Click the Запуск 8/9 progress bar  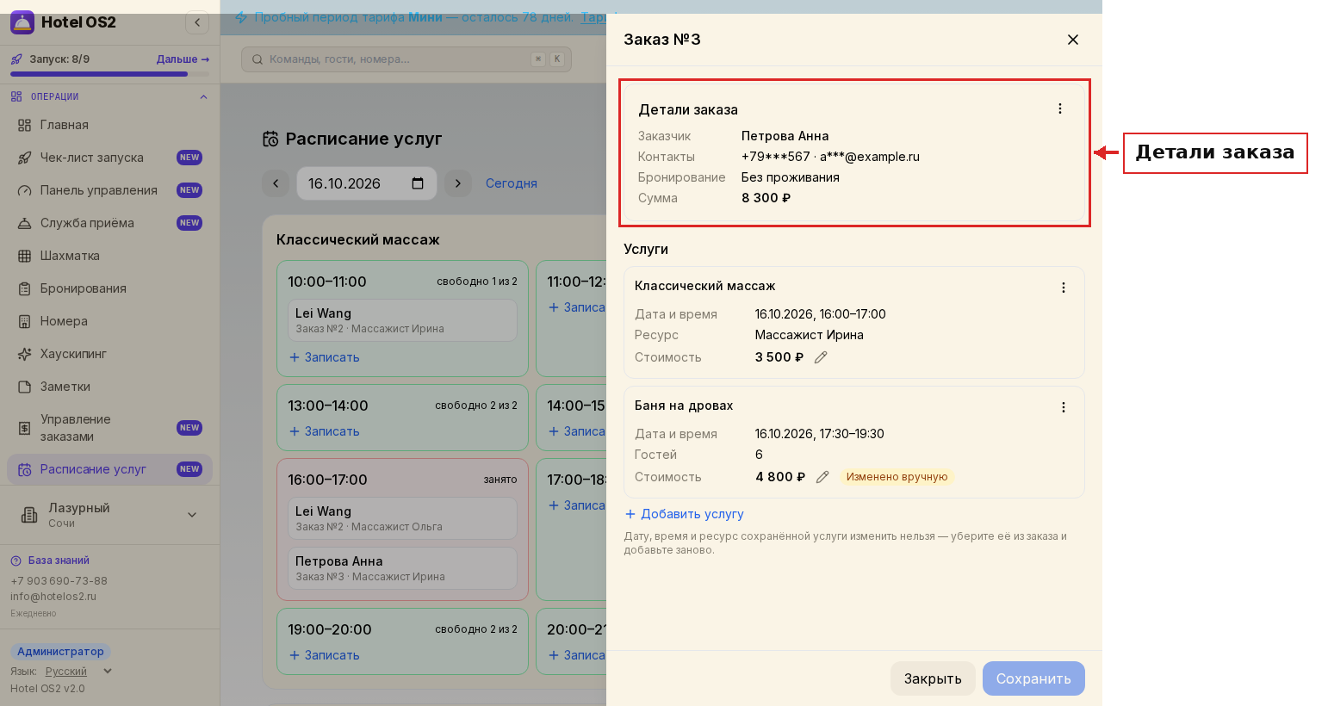tap(109, 74)
